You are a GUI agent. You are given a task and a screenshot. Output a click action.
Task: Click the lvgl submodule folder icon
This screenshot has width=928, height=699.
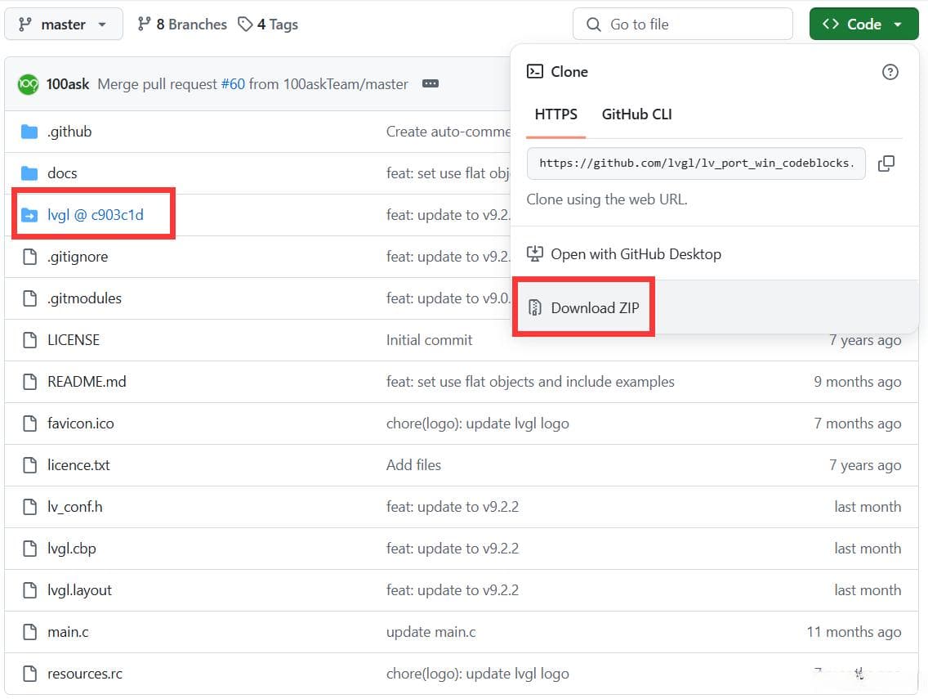coord(29,215)
